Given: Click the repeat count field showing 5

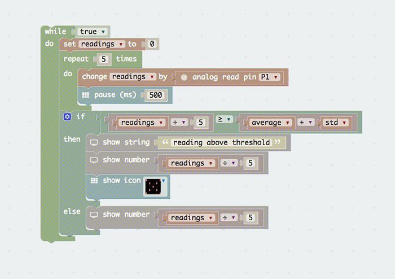Looking at the screenshot, I should coord(103,59).
